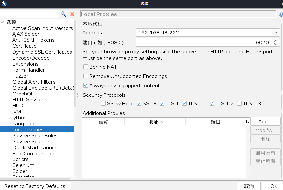Click the port field showing 6070
283x190 pixels.
coord(204,43)
